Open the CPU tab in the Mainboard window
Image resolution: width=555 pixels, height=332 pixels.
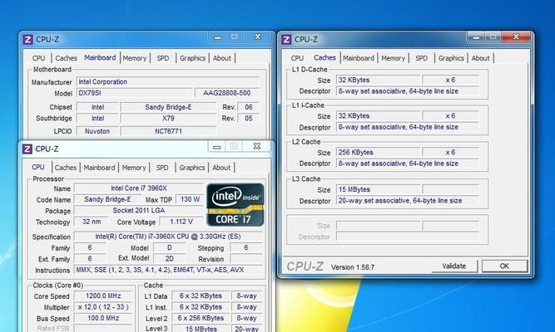pos(38,58)
